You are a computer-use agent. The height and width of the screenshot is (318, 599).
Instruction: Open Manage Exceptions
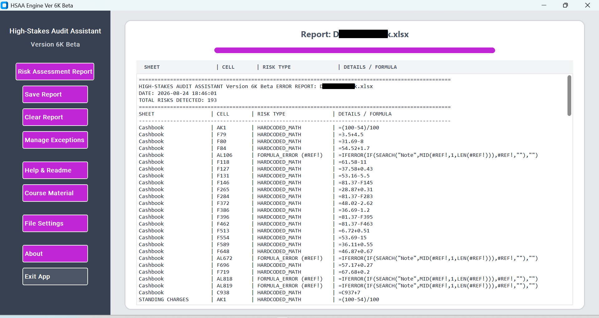point(55,140)
